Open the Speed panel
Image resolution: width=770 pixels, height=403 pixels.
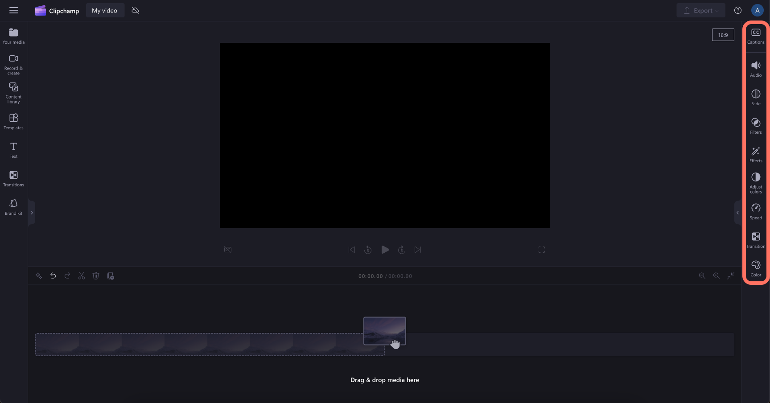coord(756,211)
